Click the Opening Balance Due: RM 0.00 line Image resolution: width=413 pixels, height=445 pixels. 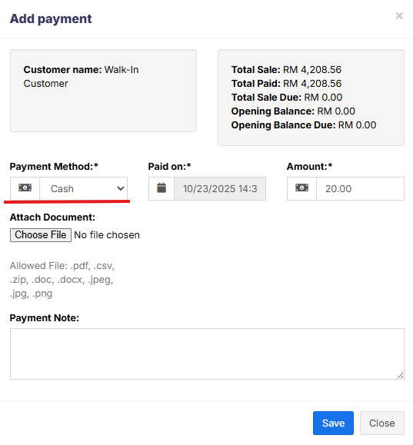[304, 125]
